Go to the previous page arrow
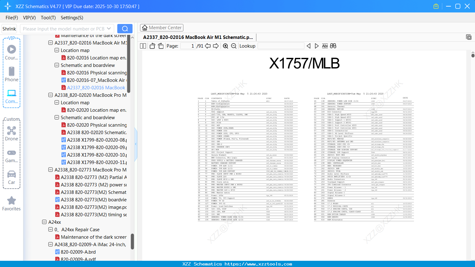 pyautogui.click(x=208, y=46)
